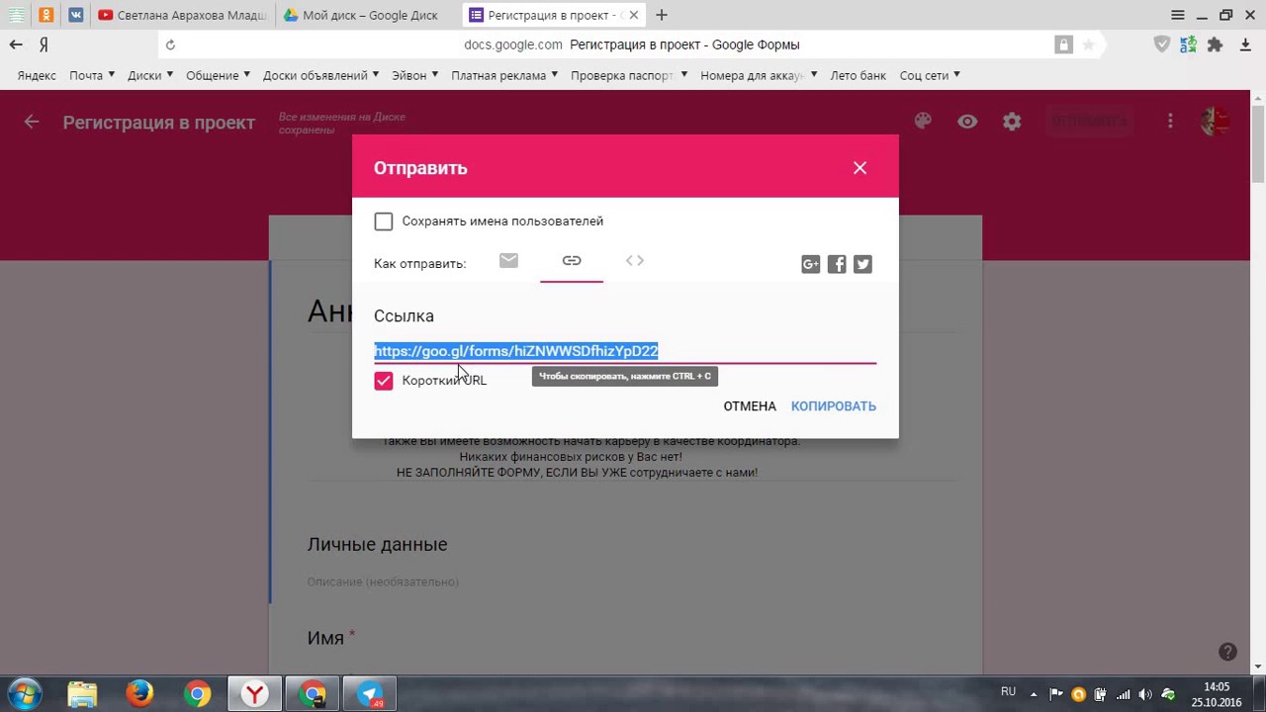Open the Protect shield icon
The height and width of the screenshot is (712, 1266).
(1163, 44)
